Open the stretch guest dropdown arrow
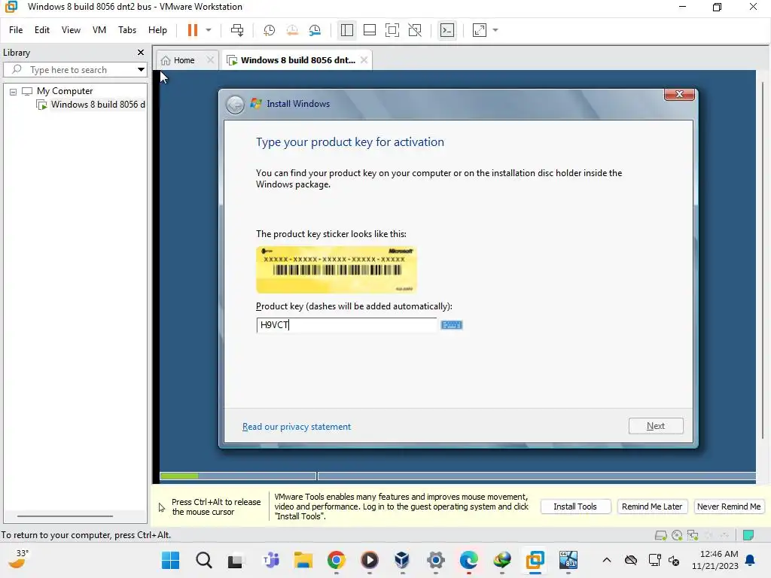 tap(495, 30)
